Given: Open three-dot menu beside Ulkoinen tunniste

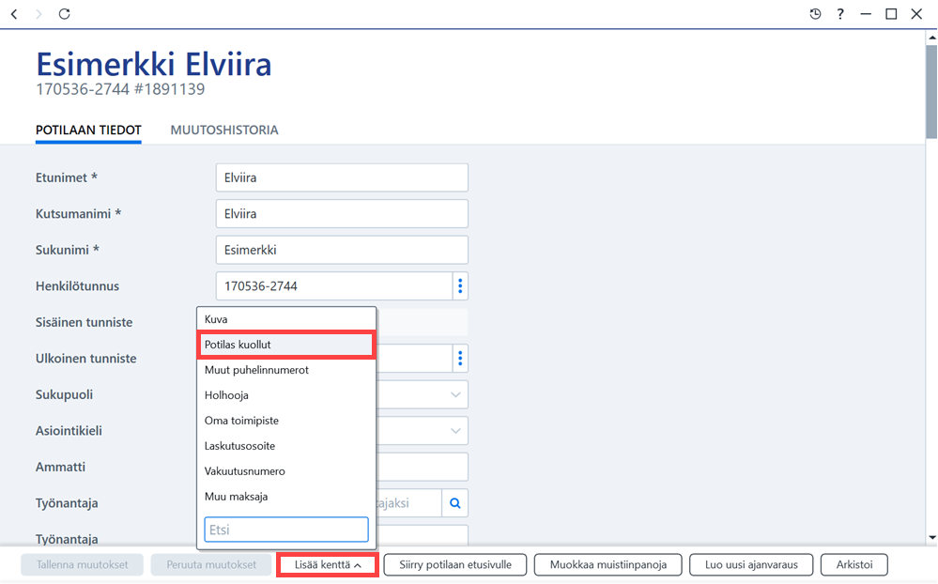Looking at the screenshot, I should [460, 359].
